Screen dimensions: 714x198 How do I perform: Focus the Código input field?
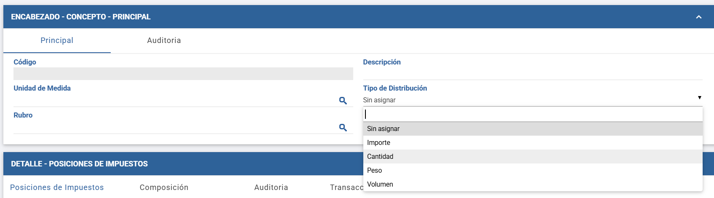tap(183, 74)
